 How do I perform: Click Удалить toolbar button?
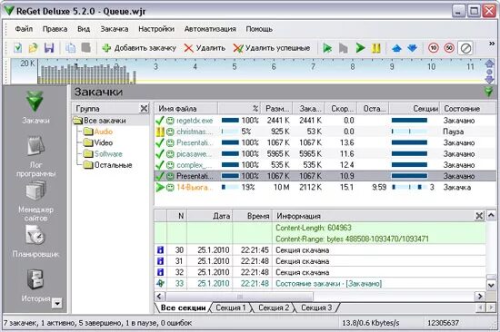tap(205, 48)
